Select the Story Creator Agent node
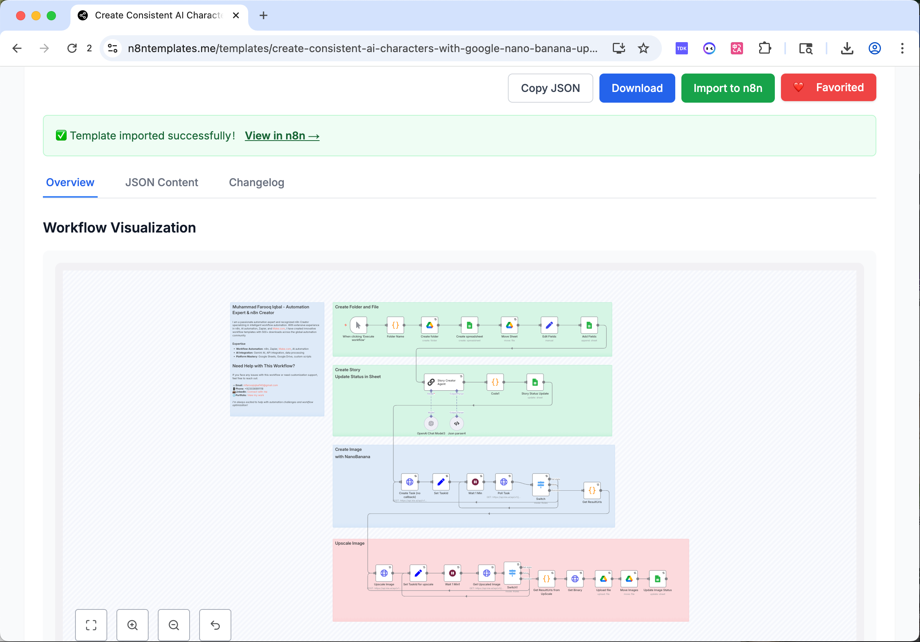The width and height of the screenshot is (920, 642). click(444, 382)
